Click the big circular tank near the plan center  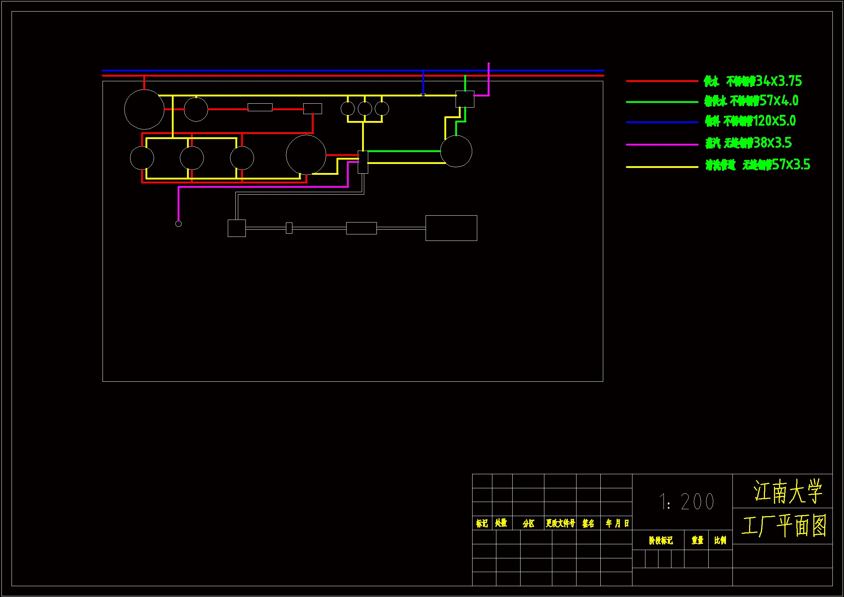click(306, 155)
